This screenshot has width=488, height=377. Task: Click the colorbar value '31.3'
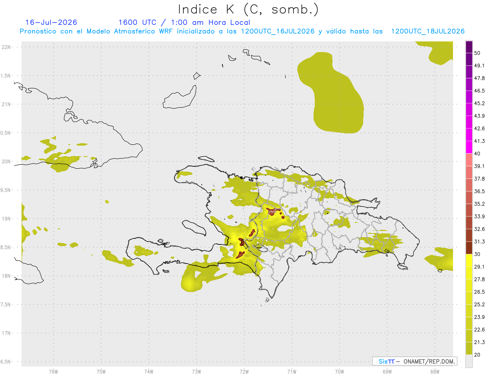click(479, 242)
